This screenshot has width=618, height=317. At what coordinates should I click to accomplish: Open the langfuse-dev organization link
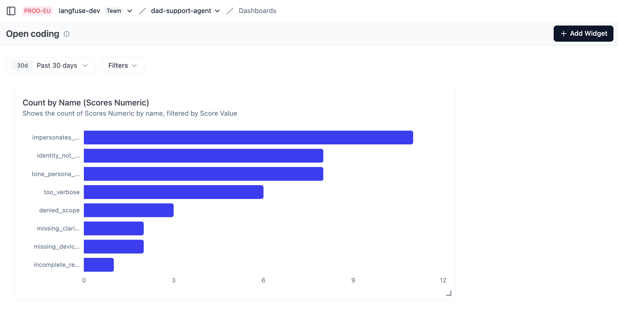pyautogui.click(x=79, y=11)
